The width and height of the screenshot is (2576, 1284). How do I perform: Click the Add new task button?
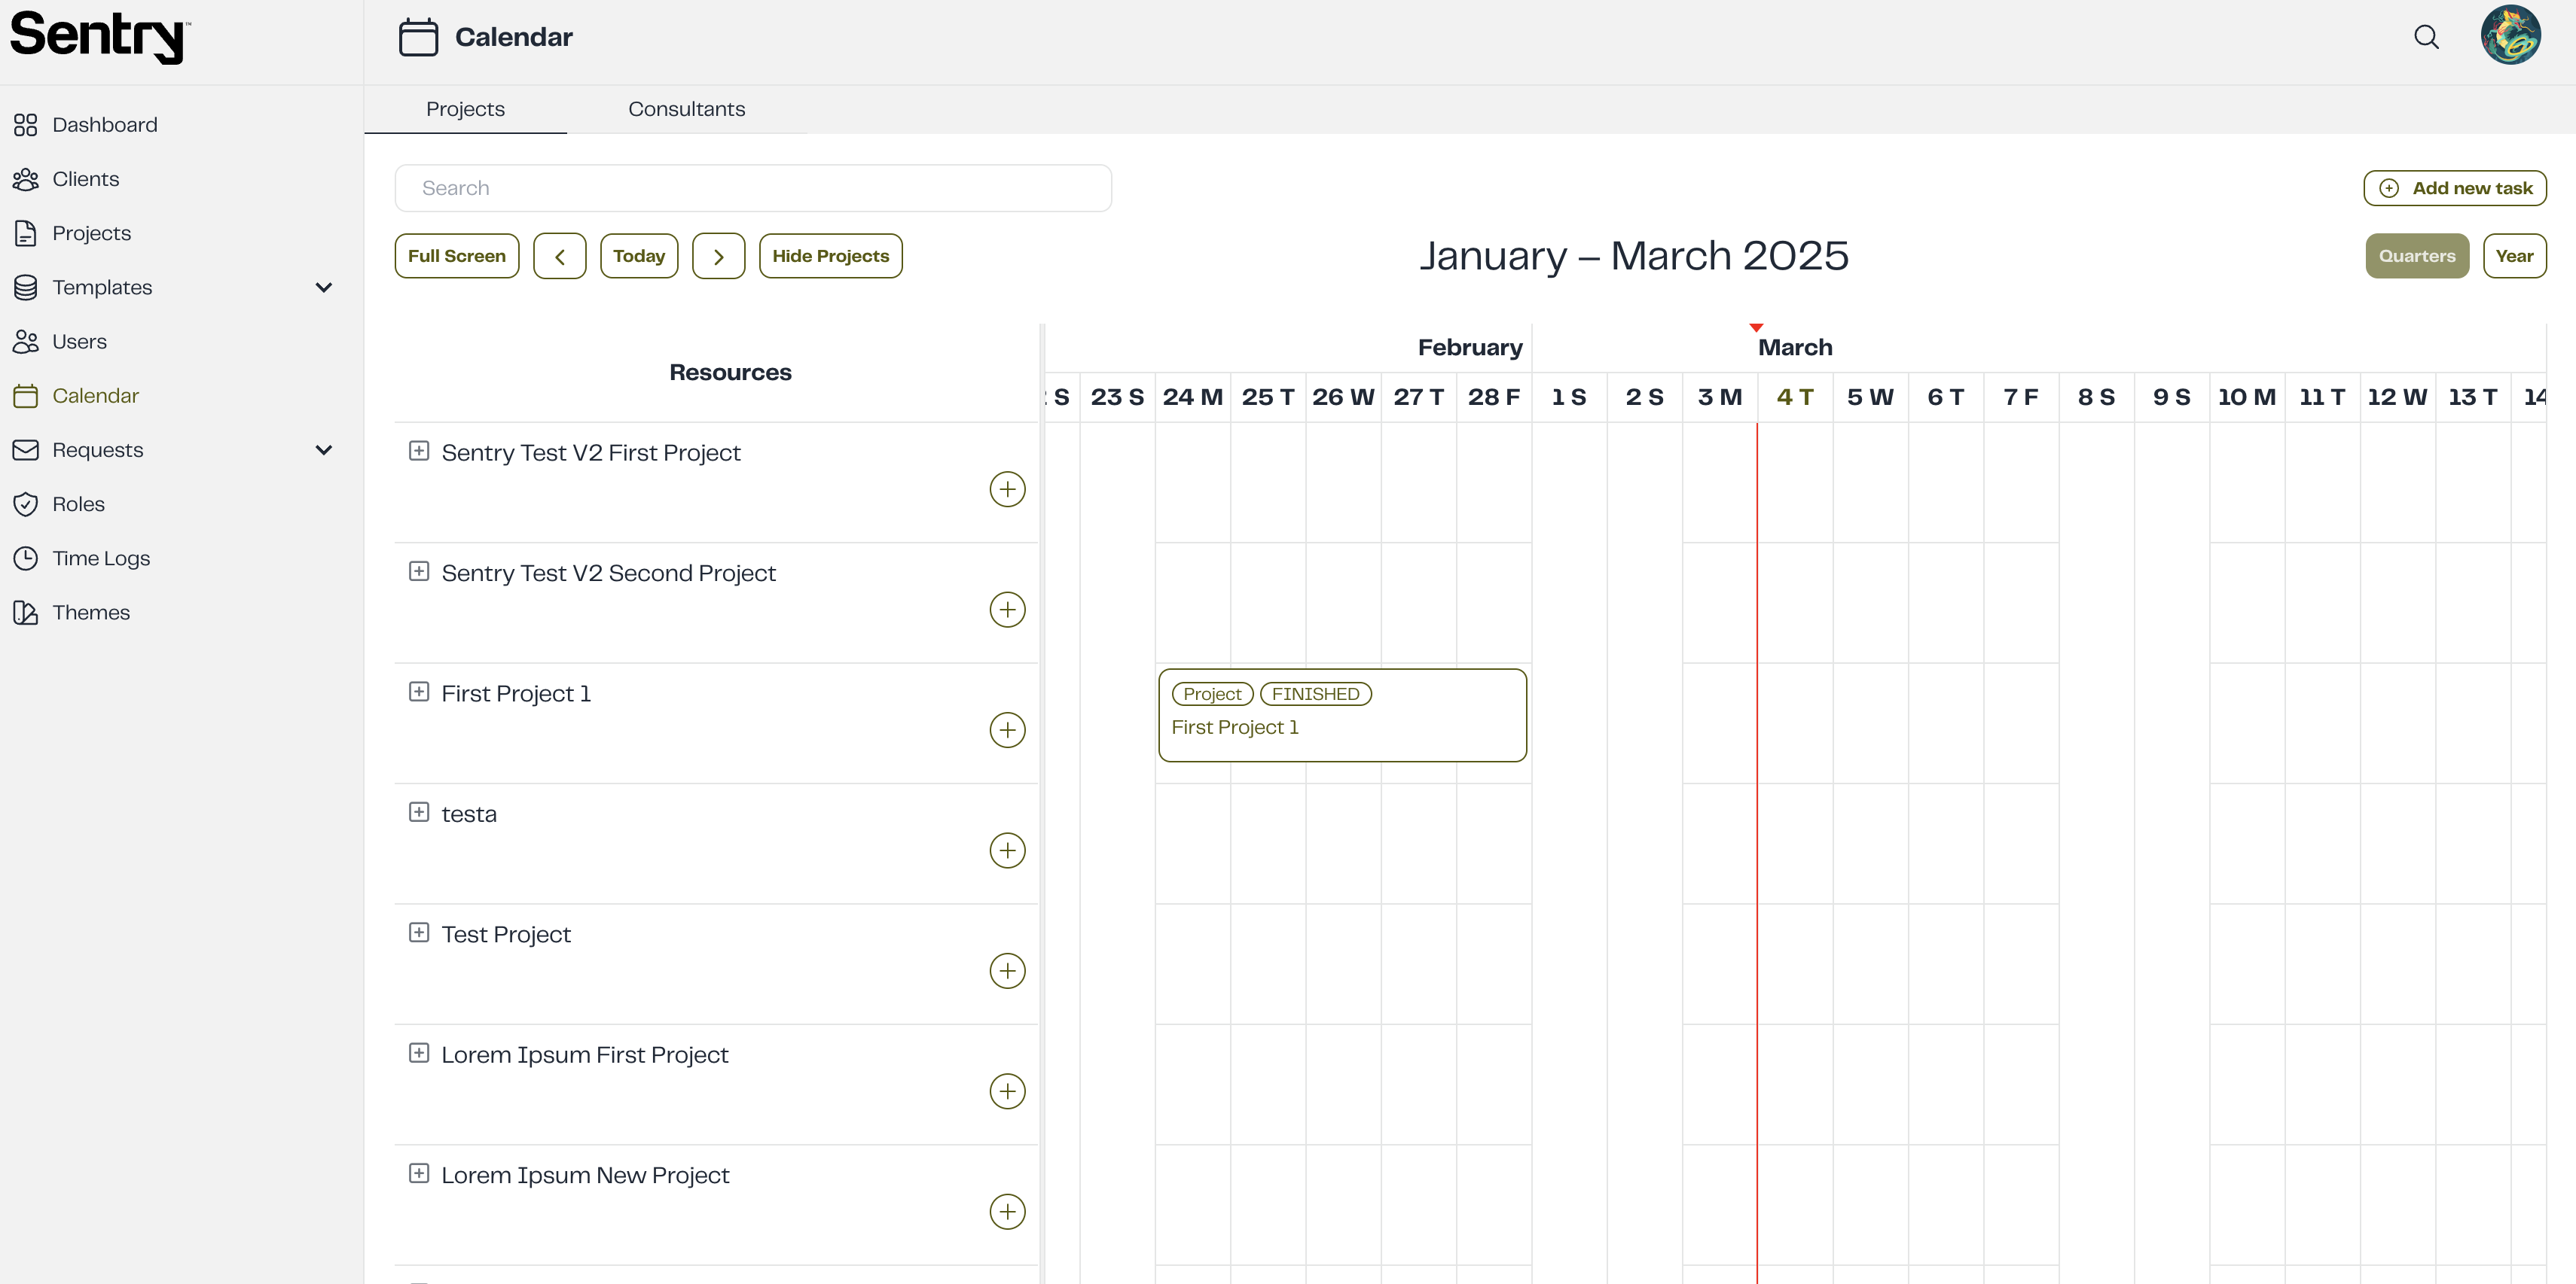(2454, 188)
